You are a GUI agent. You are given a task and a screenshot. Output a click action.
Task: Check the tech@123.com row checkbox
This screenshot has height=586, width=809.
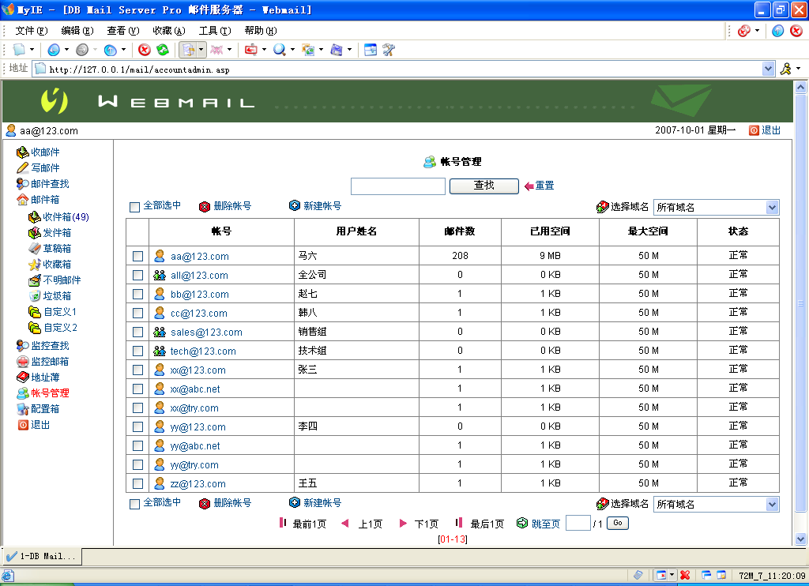tap(137, 351)
